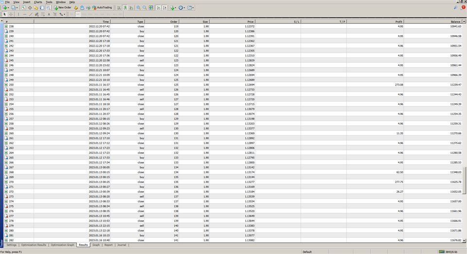
Task: Open the Data Window crosshair icon
Action: 30,8
